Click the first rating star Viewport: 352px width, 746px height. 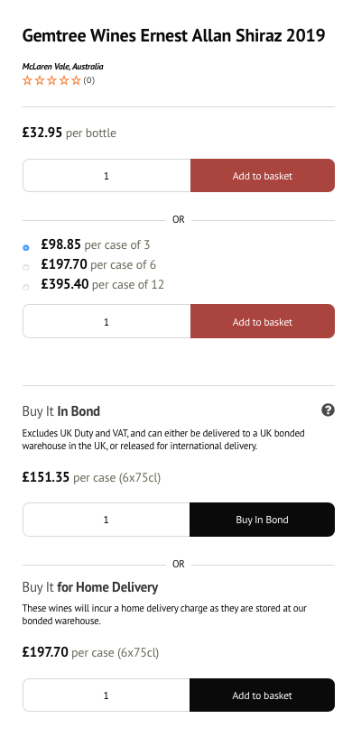pyautogui.click(x=27, y=80)
